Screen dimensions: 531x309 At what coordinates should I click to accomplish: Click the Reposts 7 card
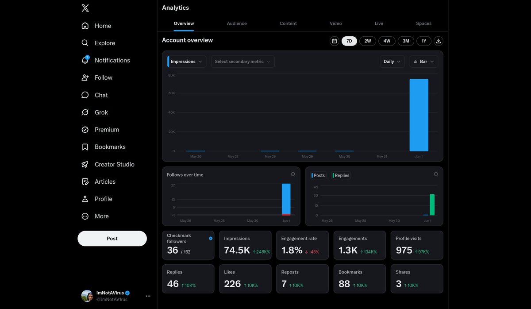click(x=302, y=279)
